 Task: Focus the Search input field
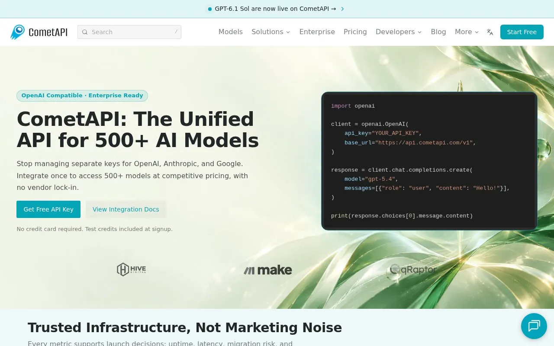[129, 32]
